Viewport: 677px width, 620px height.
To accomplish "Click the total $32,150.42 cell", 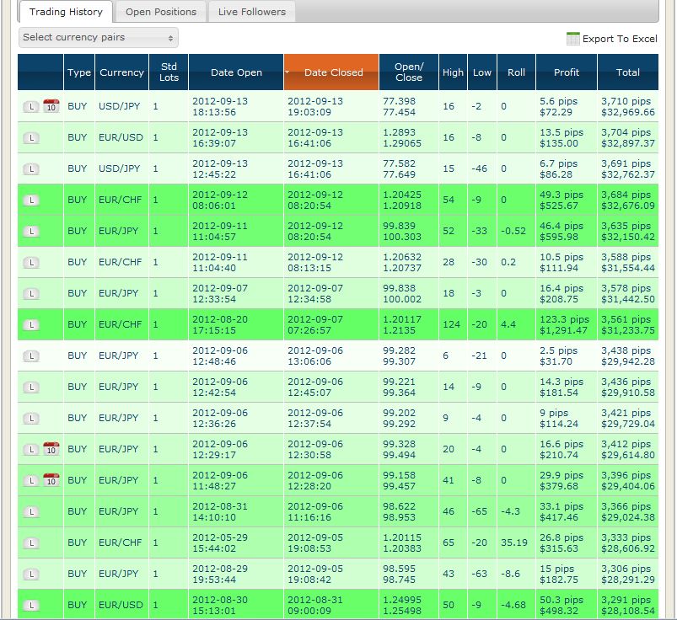I will pyautogui.click(x=628, y=232).
